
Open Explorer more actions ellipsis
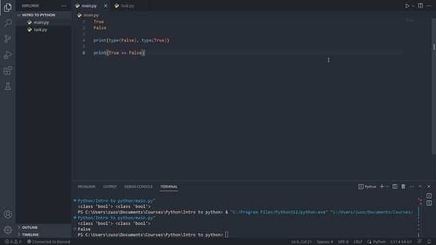64,6
